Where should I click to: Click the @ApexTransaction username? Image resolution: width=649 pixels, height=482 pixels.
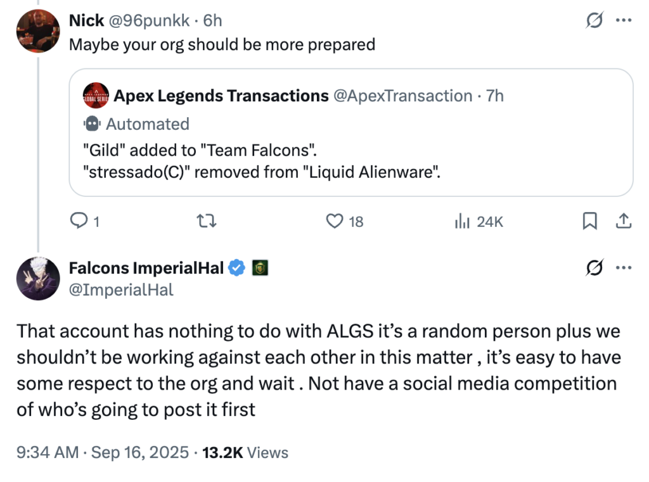[x=403, y=96]
